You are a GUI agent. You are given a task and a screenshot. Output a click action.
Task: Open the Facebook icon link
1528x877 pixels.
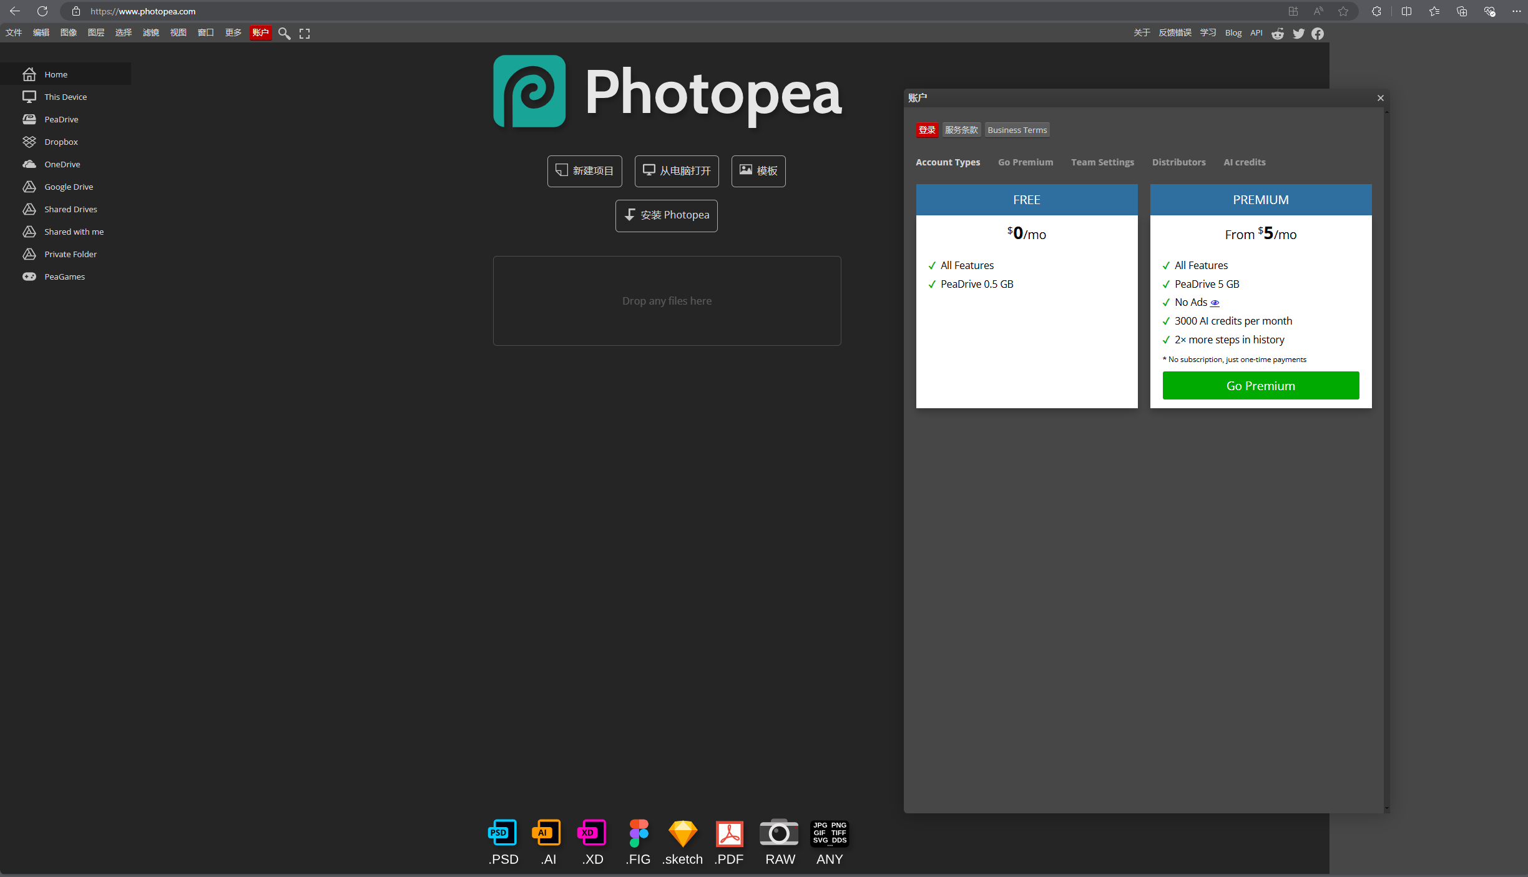click(x=1318, y=34)
